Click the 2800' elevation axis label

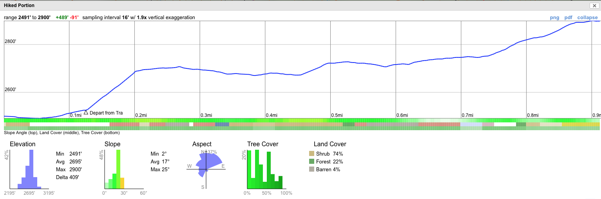point(11,41)
